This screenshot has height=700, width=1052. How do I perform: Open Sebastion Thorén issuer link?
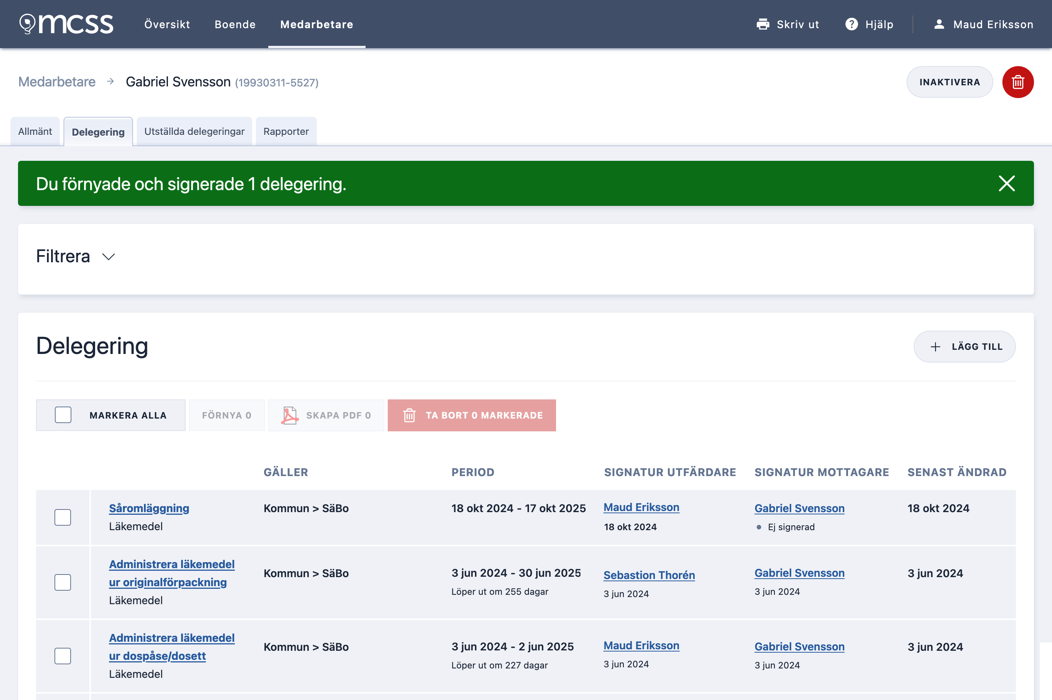(x=649, y=575)
